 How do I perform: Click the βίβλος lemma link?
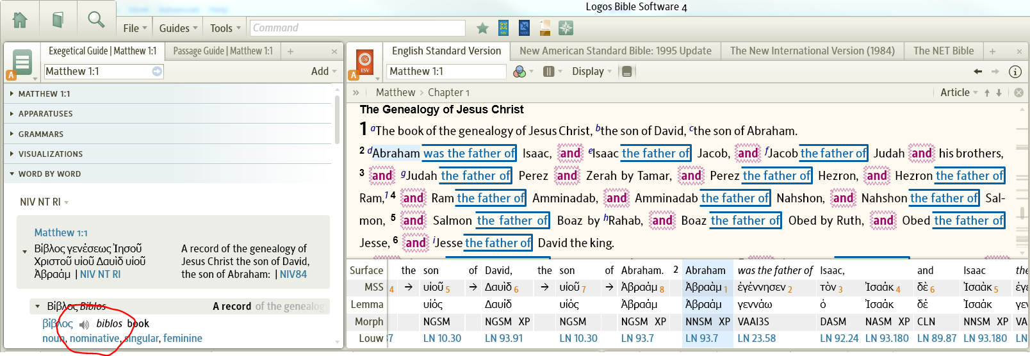pos(58,324)
